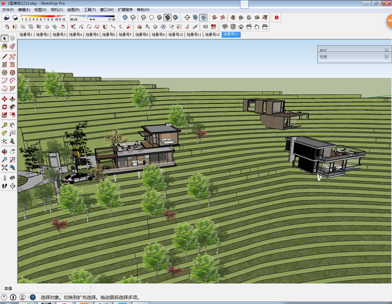
Task: Activate the Move tool
Action: [x=5, y=99]
